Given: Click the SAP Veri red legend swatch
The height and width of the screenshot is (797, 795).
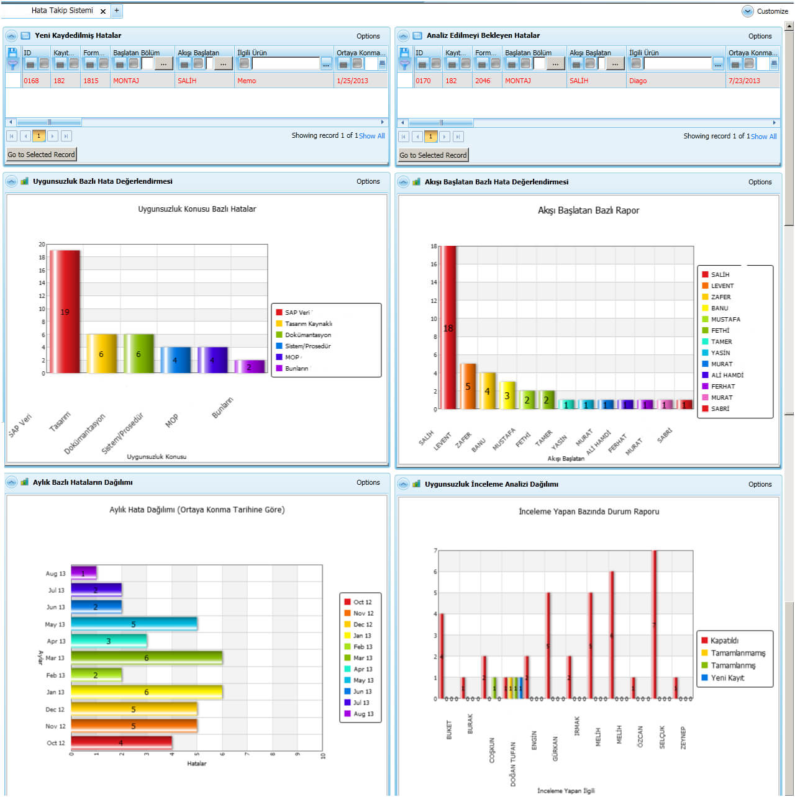Looking at the screenshot, I should click(279, 312).
